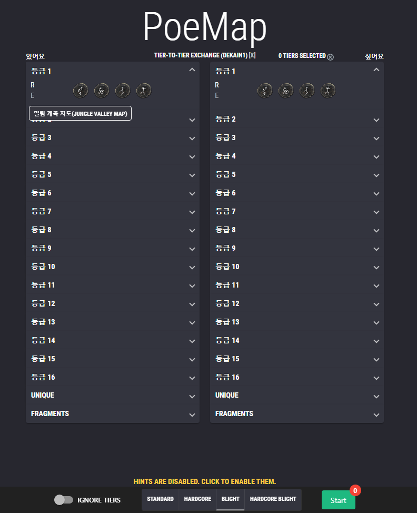Collapse left 등급 1 section chevron
417x513 pixels.
tap(192, 70)
